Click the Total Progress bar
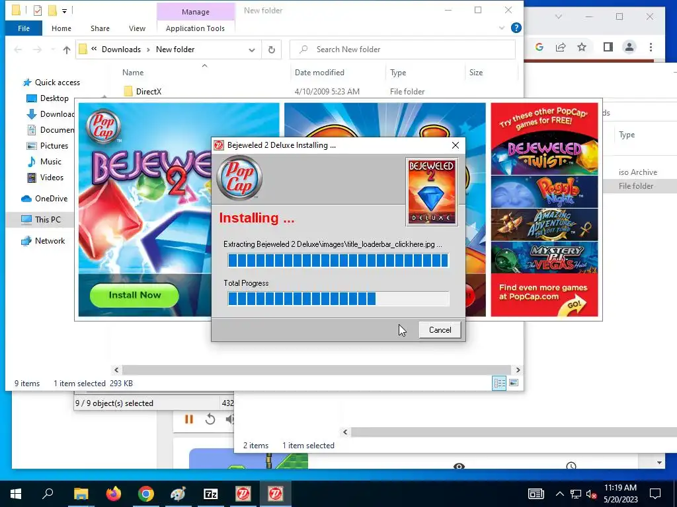This screenshot has height=507, width=677. click(338, 298)
